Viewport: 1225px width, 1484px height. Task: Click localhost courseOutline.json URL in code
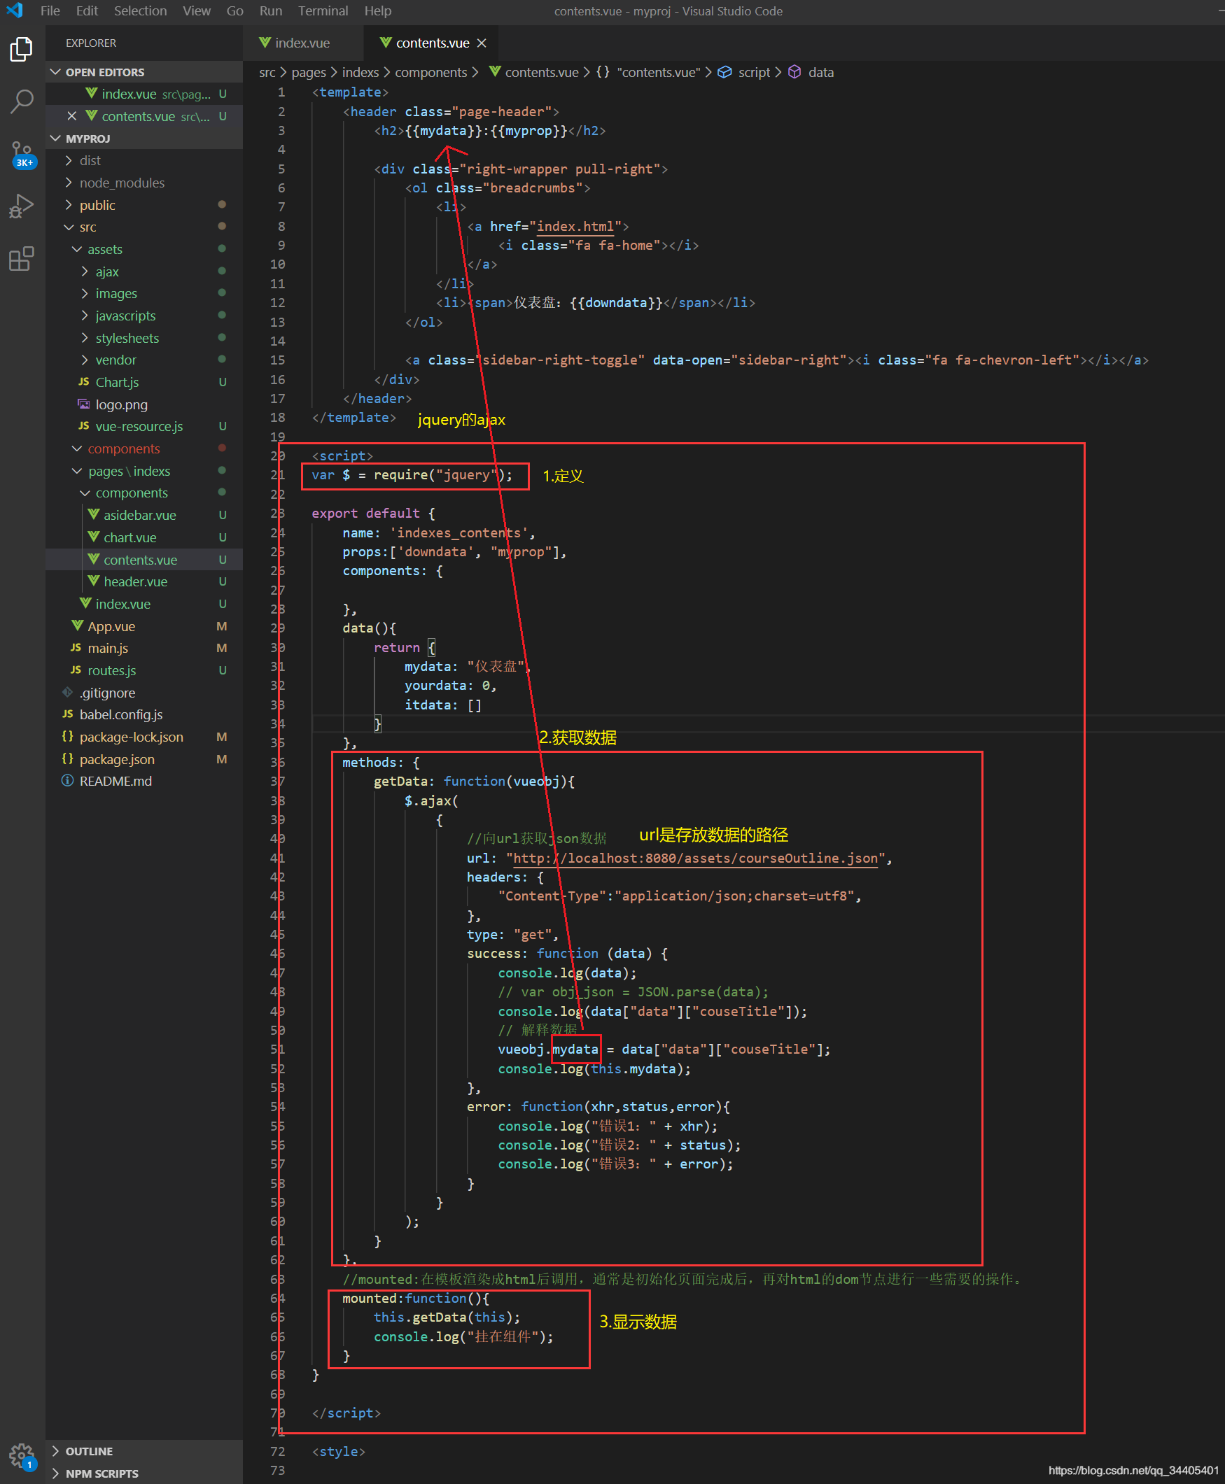pyautogui.click(x=695, y=858)
